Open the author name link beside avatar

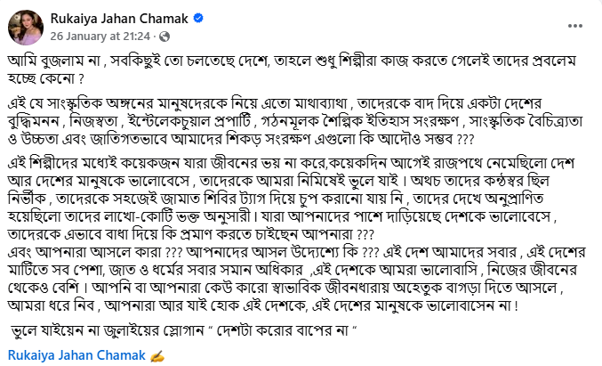coord(119,18)
